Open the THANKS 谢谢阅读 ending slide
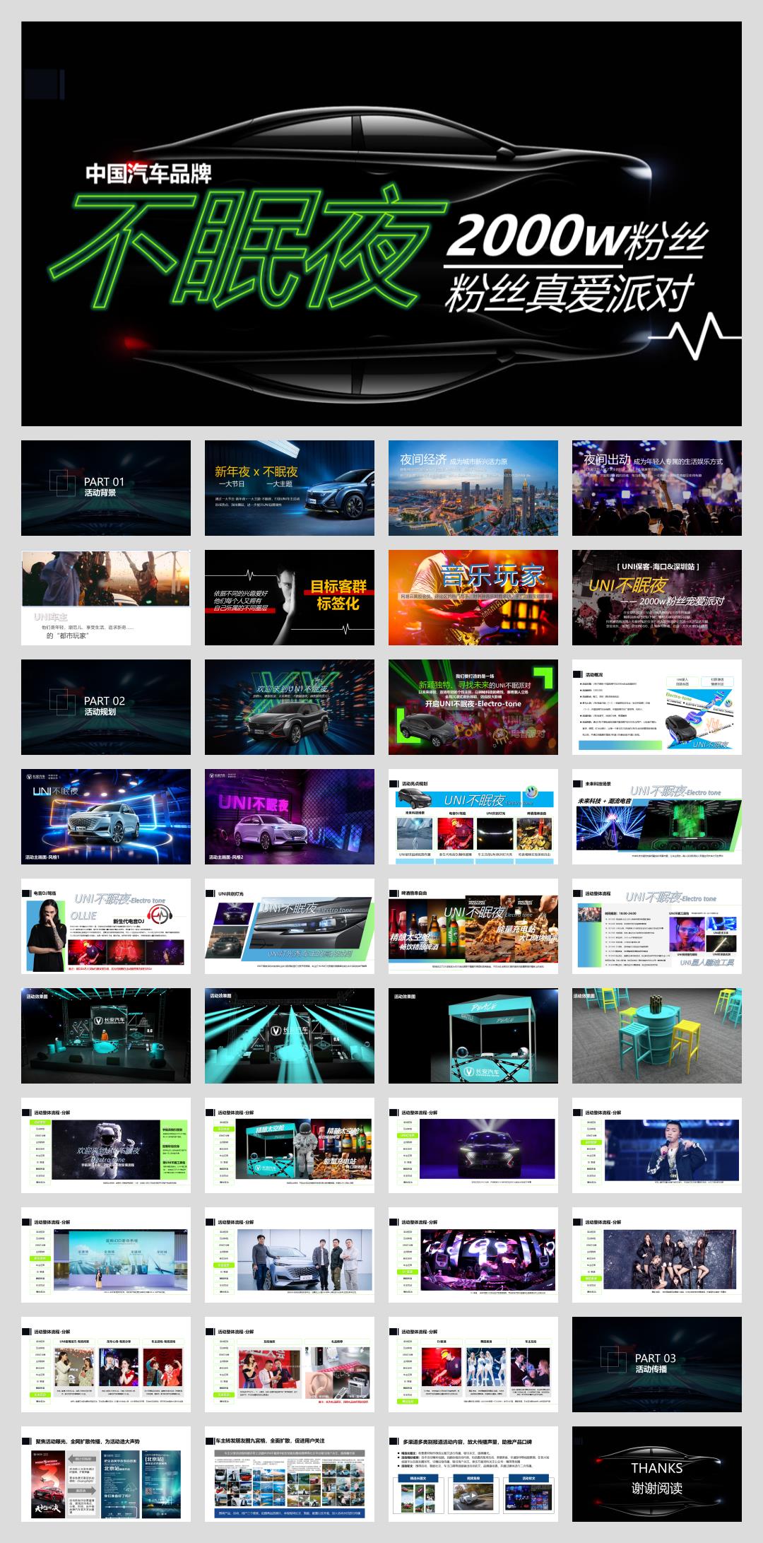 (657, 1474)
